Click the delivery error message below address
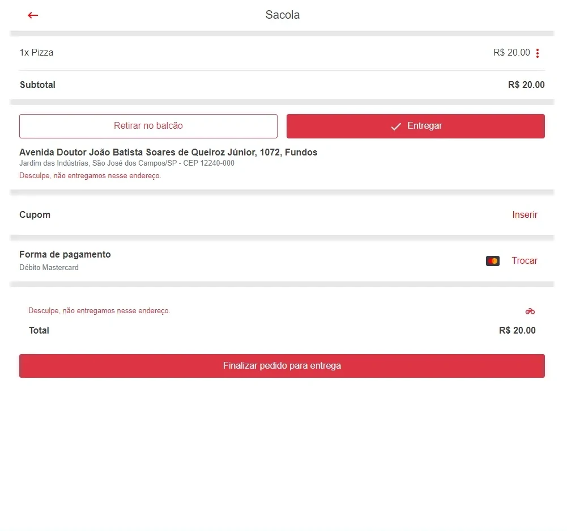The width and height of the screenshot is (567, 531). pos(91,176)
